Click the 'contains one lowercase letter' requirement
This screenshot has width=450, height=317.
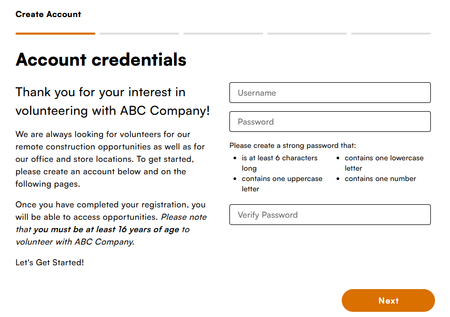pos(384,163)
